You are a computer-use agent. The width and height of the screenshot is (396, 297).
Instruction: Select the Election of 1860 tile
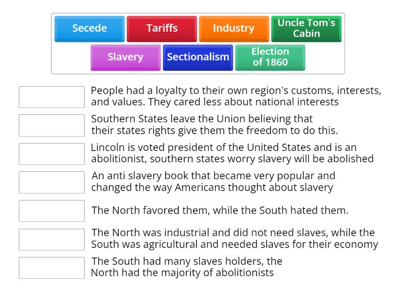[x=270, y=57]
